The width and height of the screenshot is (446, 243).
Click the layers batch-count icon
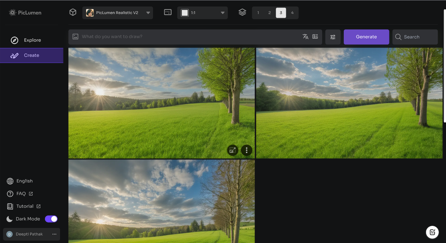tap(242, 12)
